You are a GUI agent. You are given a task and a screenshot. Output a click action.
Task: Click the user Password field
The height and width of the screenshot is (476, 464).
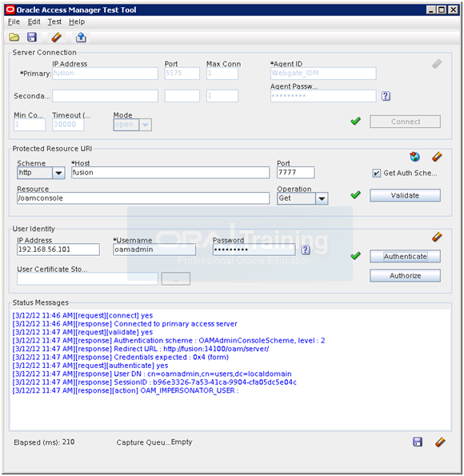254,250
